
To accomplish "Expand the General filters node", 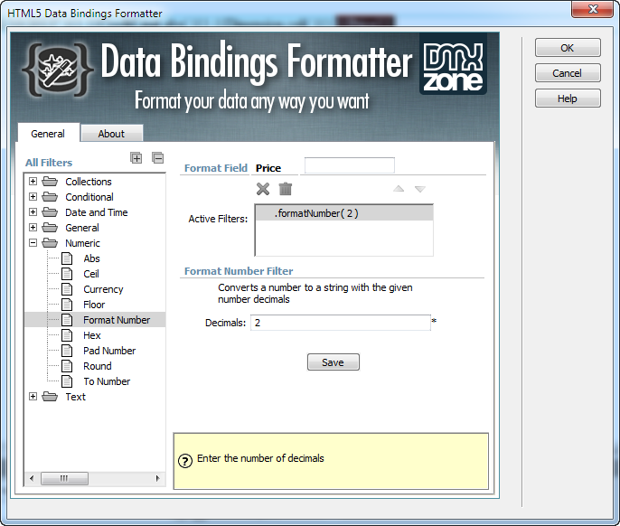I will (33, 228).
